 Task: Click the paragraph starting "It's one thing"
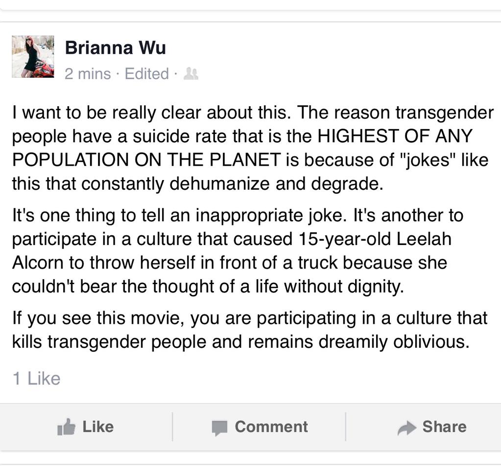pos(238,250)
